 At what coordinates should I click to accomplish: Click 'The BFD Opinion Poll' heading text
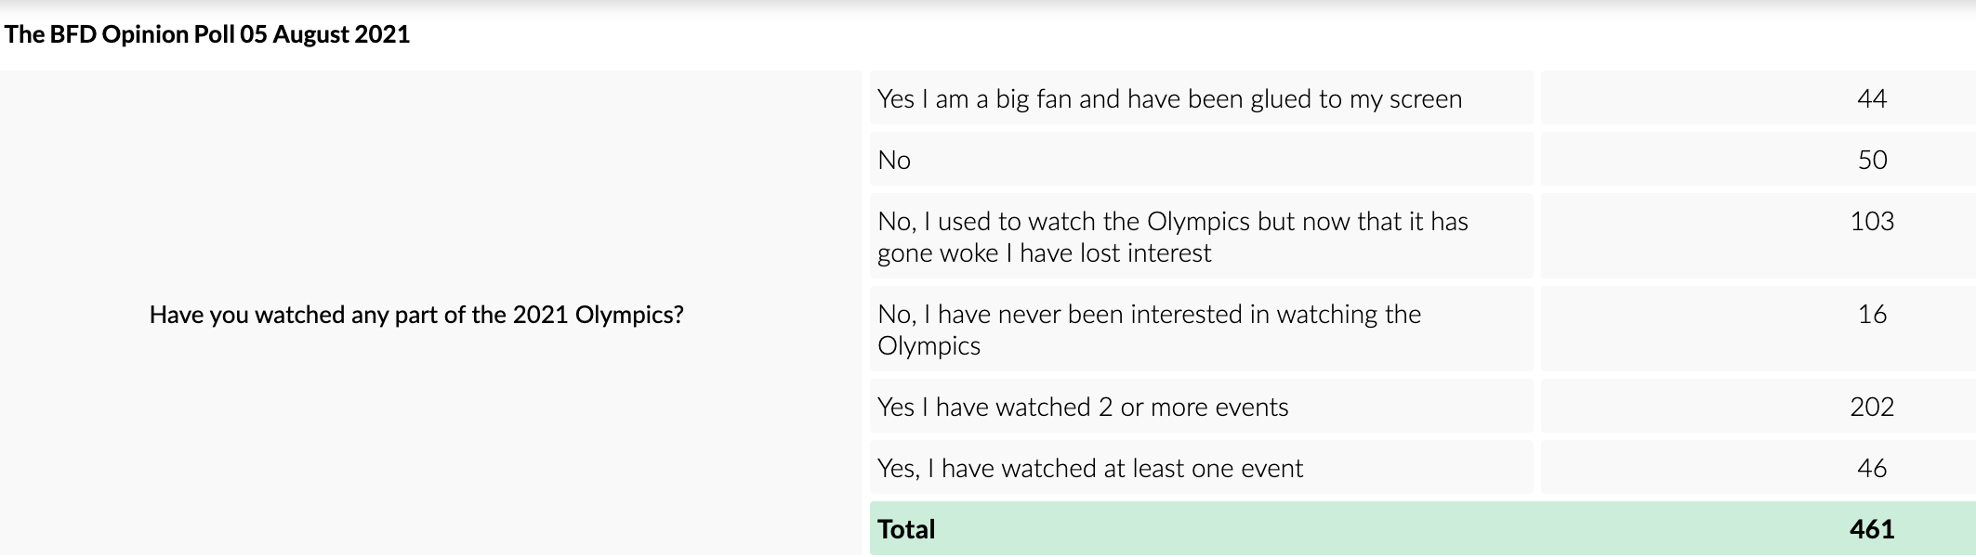point(121,34)
